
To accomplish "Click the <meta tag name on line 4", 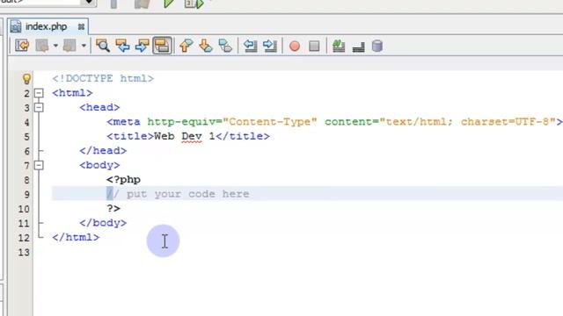I will [x=123, y=122].
